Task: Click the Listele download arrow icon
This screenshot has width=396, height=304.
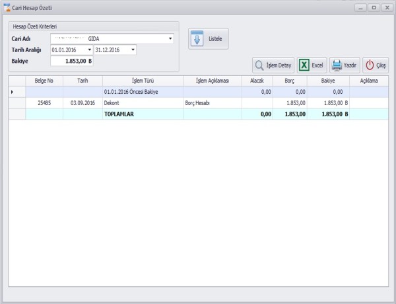Action: (x=197, y=38)
